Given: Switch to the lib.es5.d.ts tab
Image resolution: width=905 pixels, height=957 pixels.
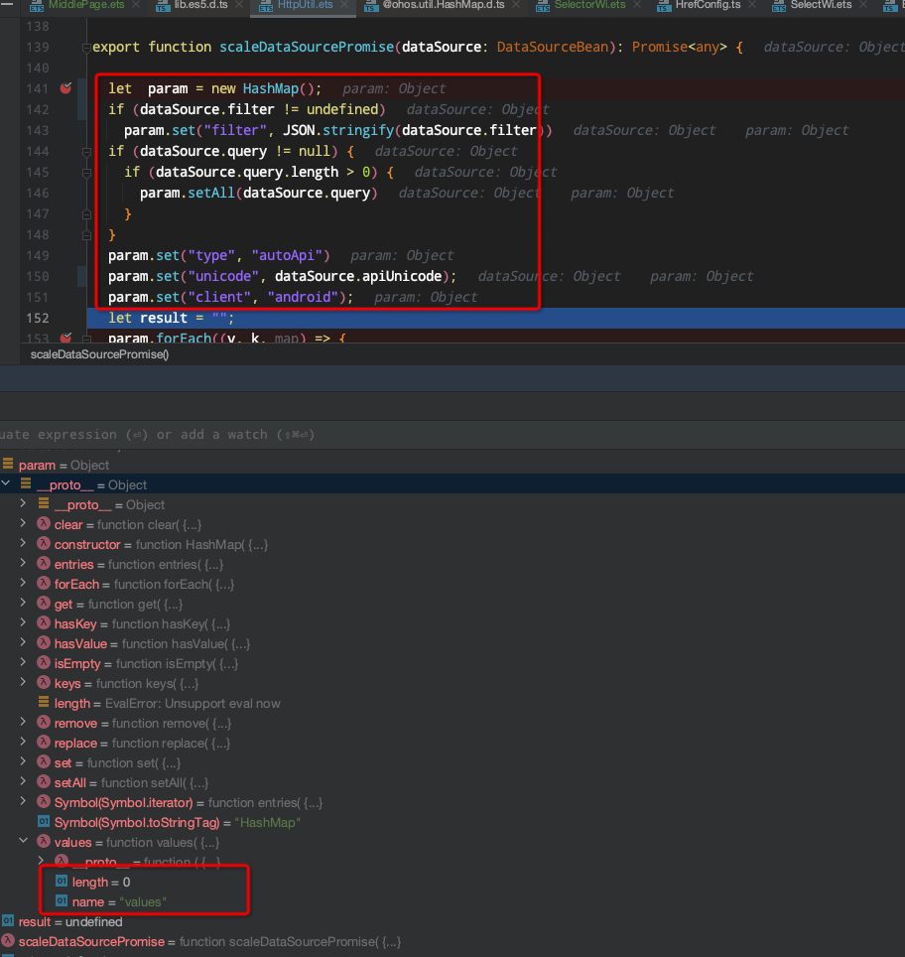Looking at the screenshot, I should [200, 5].
